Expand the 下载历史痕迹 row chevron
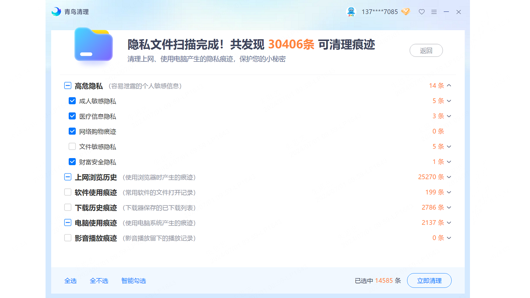Viewport: 530px width, 298px height. [449, 207]
